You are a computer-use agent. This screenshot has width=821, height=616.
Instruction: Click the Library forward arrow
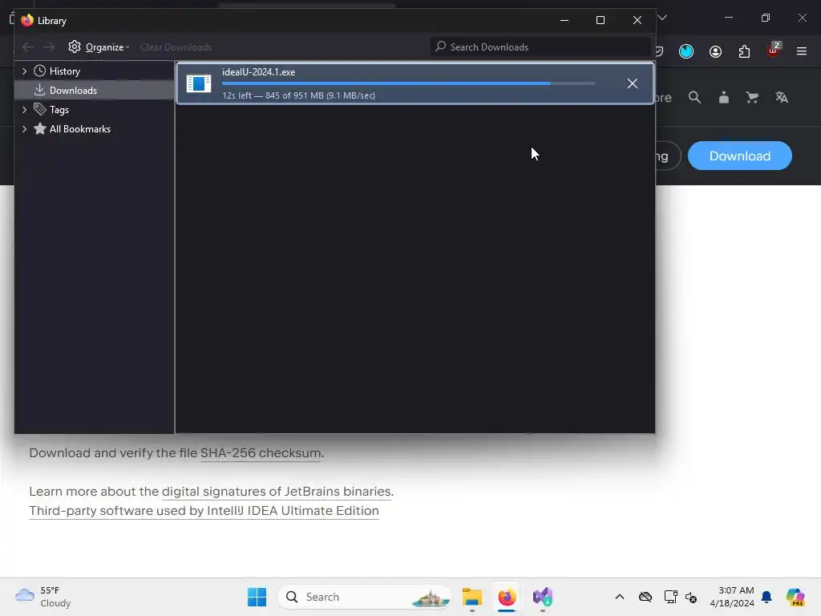(49, 47)
